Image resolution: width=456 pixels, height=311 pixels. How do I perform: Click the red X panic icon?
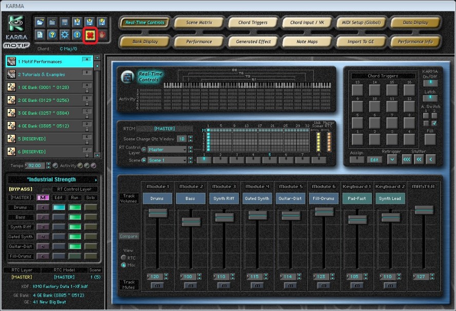point(89,35)
